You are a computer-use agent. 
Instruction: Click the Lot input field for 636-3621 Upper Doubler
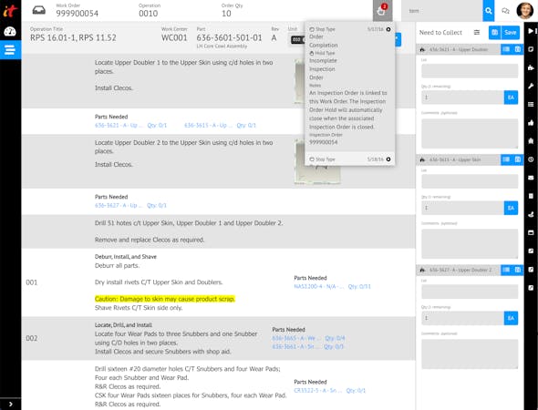(470, 71)
